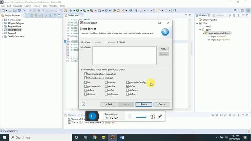Open the dialog help question mark

[84, 104]
